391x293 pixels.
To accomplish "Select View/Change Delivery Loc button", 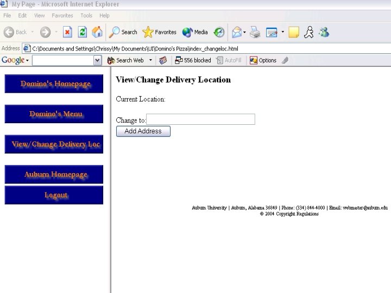I will (x=54, y=144).
